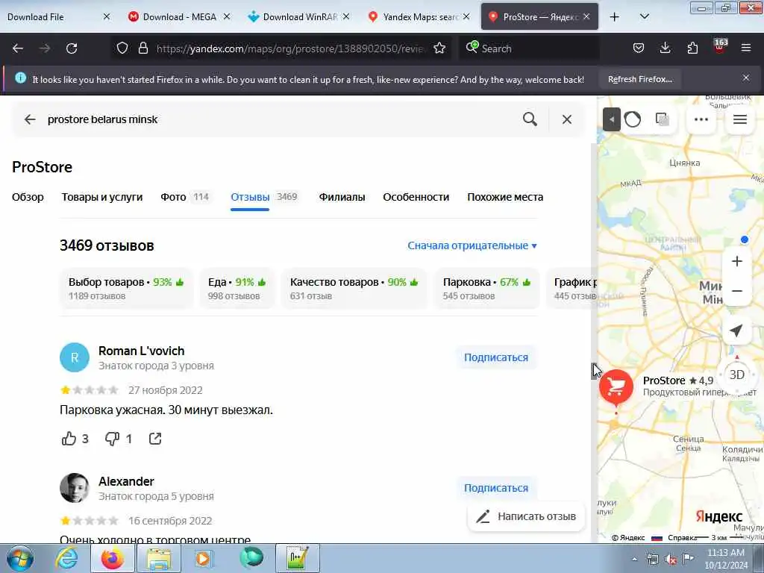Zoom in the map with plus button
Screen dimensions: 764x573
(x=736, y=261)
